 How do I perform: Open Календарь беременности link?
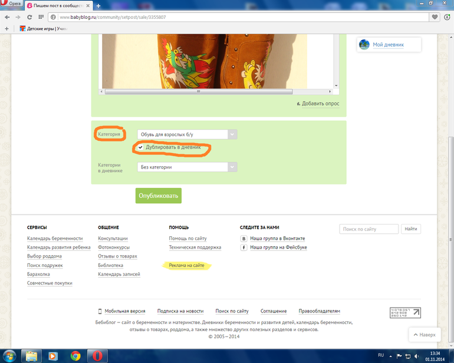[55, 238]
